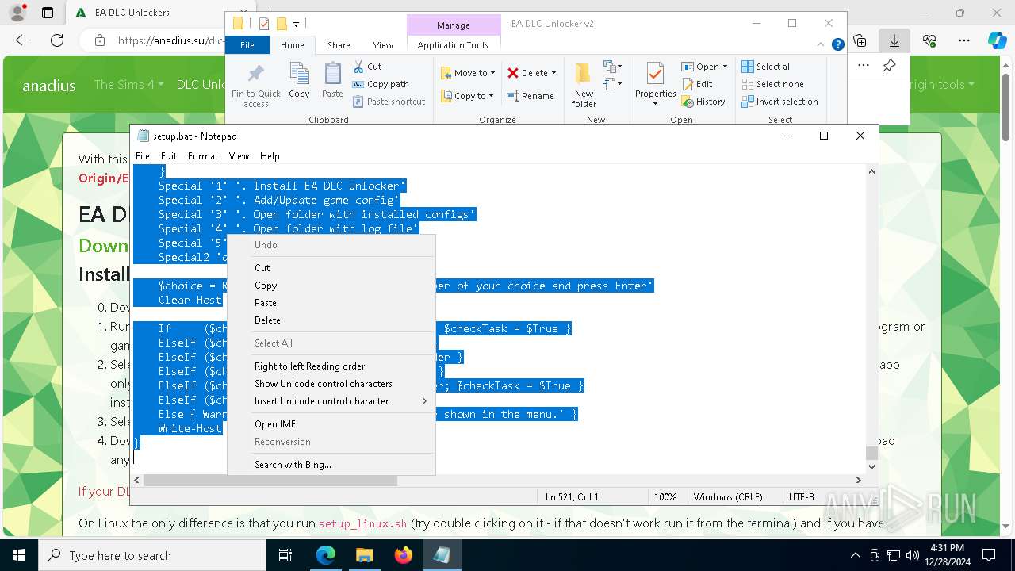
Task: Open File menu in Notepad
Action: [x=143, y=156]
